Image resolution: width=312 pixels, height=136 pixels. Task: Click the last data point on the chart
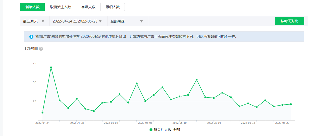[291, 104]
